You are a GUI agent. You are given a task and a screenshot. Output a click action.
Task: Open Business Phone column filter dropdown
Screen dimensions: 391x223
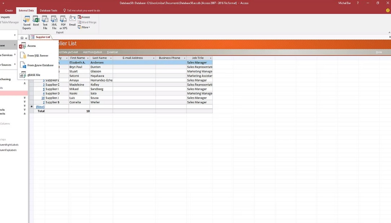(x=185, y=58)
